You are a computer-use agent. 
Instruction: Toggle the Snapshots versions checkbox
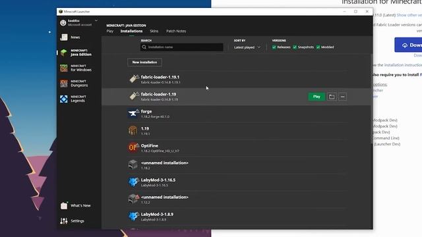click(x=295, y=47)
